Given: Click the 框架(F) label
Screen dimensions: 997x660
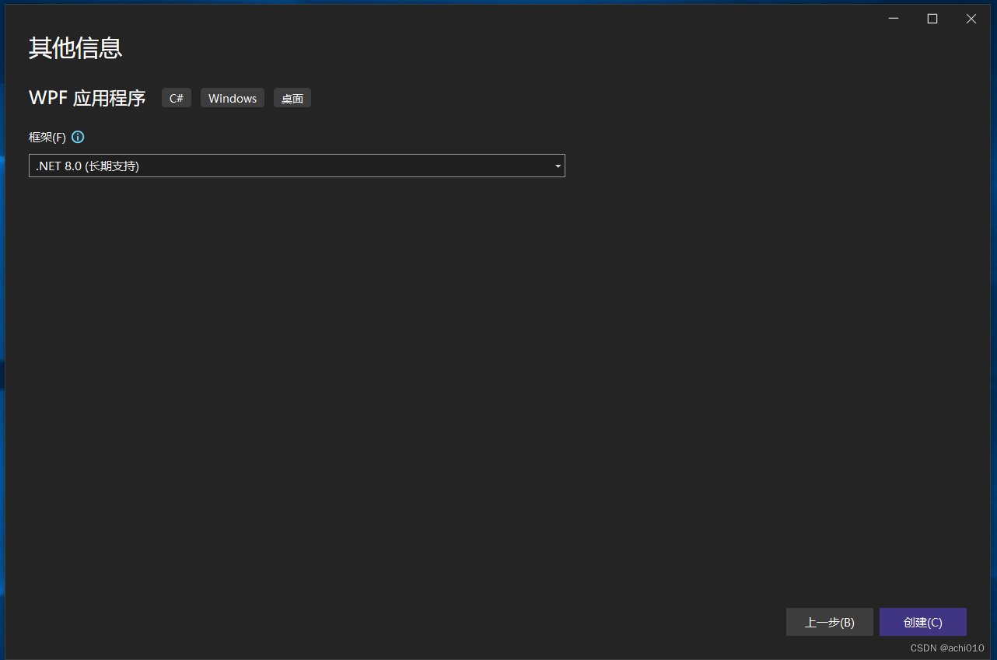Looking at the screenshot, I should 47,137.
